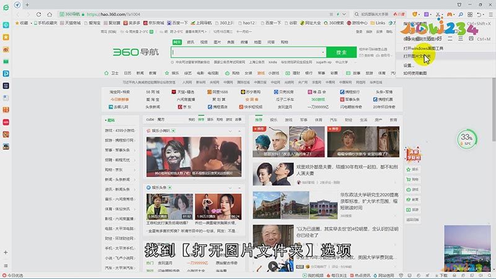Click the red sidebar app icon
Image resolution: width=496 pixels, height=279 pixels.
point(6,122)
